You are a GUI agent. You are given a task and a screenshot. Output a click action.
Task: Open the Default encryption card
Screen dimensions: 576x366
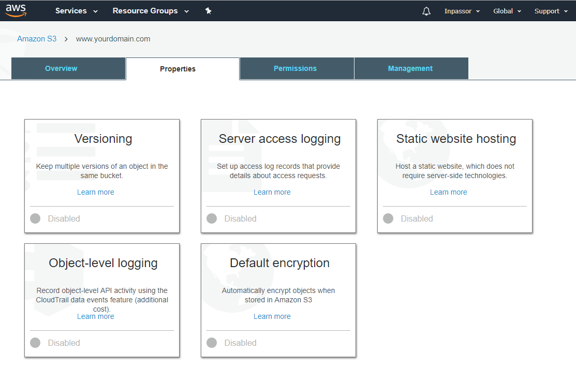pyautogui.click(x=279, y=263)
